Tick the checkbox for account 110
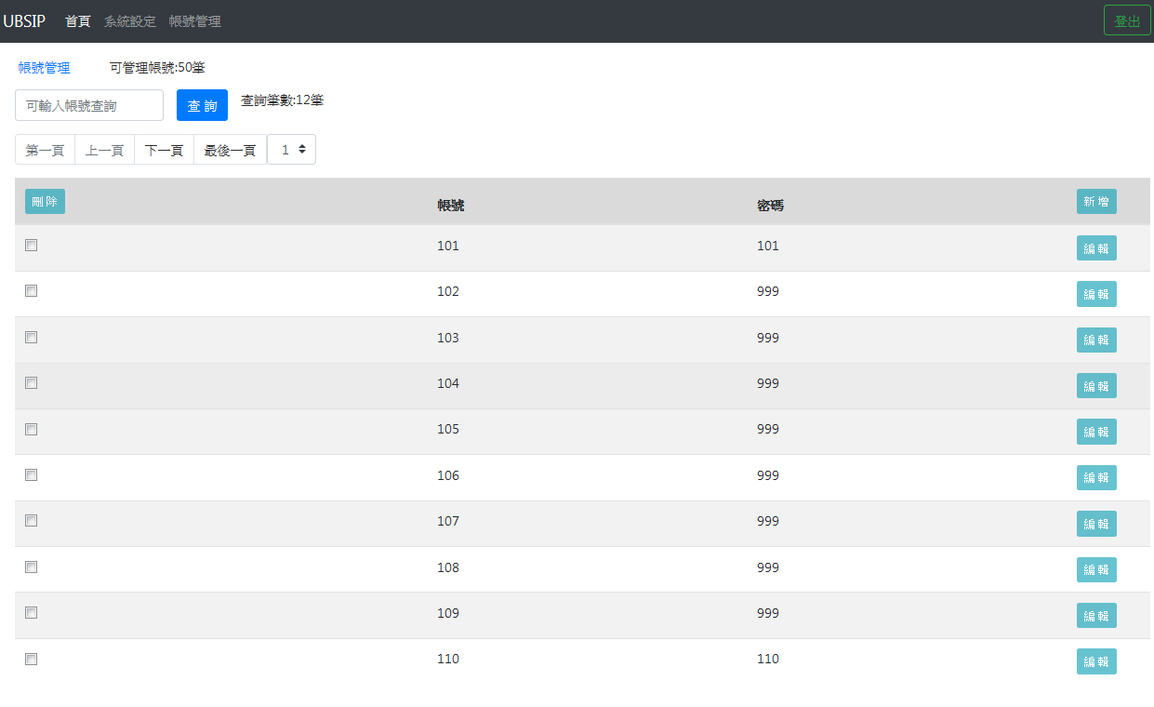This screenshot has width=1154, height=707. point(32,659)
